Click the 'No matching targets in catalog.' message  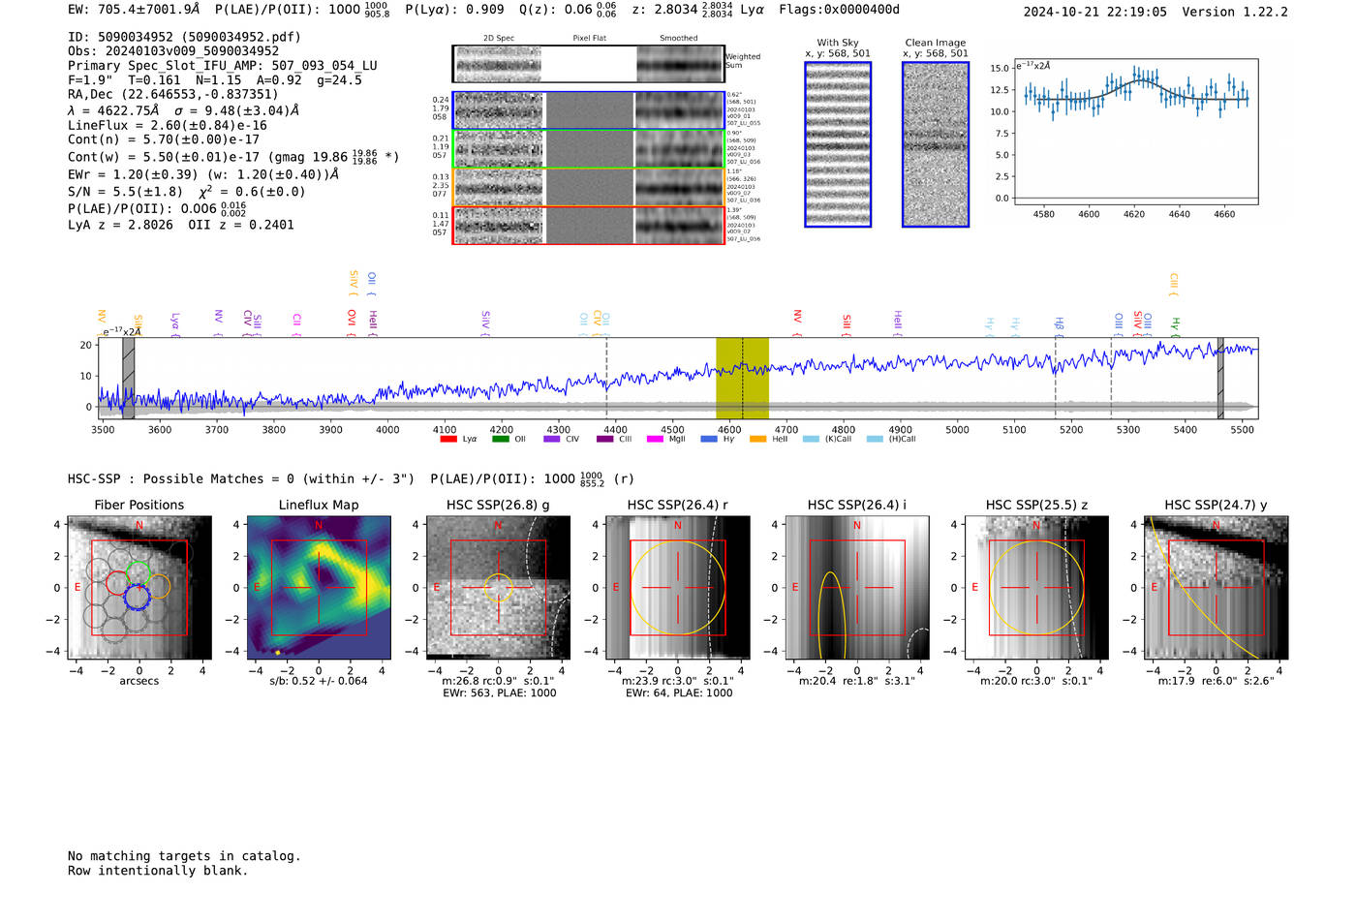point(184,856)
